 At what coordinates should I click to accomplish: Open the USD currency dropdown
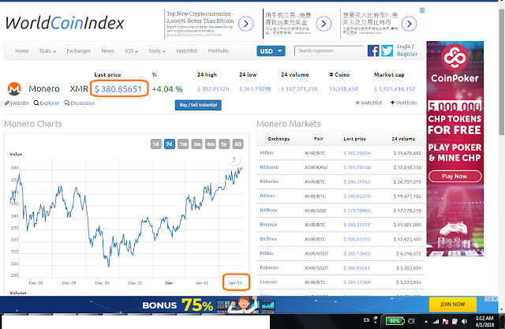pos(271,50)
